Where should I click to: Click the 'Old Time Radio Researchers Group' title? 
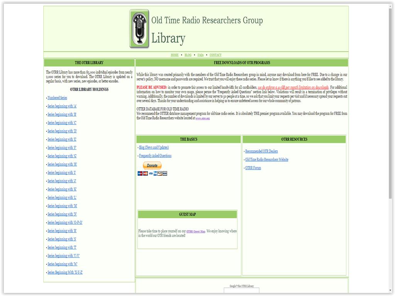[x=207, y=20]
